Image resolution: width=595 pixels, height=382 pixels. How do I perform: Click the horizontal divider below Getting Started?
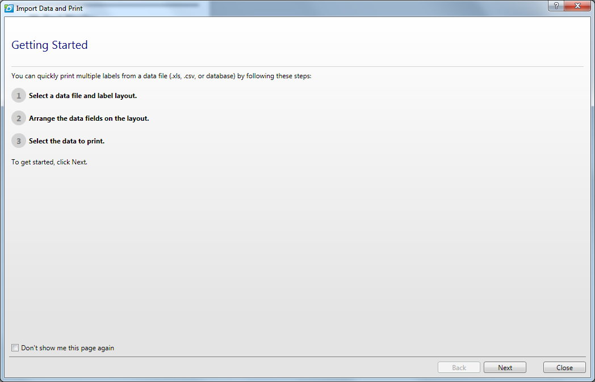point(297,67)
